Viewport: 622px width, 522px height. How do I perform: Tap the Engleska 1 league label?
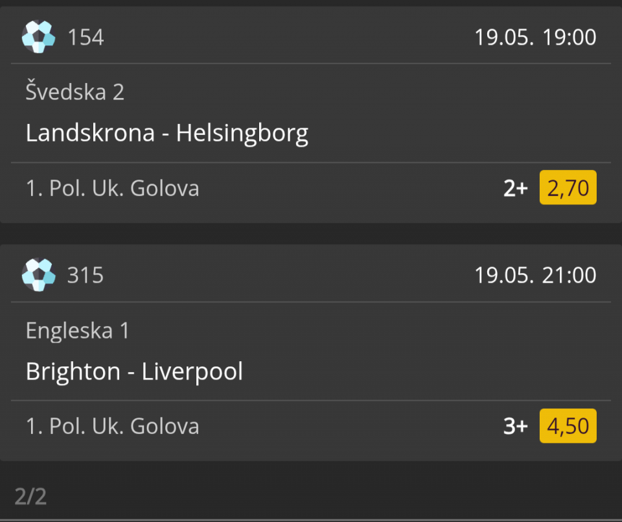coord(78,330)
